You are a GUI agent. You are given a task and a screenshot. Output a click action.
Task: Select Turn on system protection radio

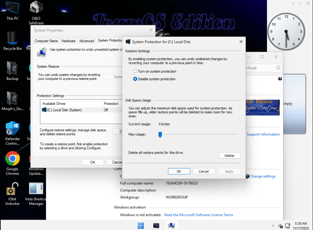pyautogui.click(x=135, y=71)
